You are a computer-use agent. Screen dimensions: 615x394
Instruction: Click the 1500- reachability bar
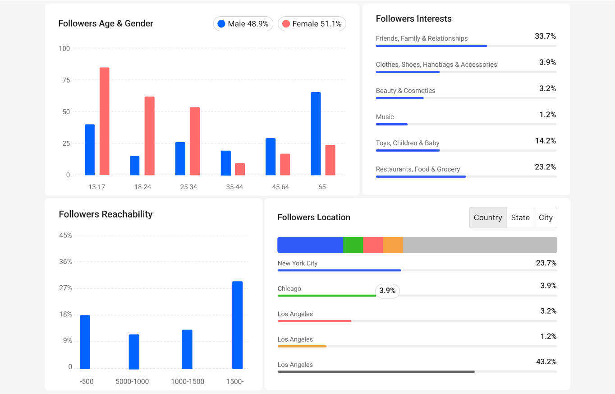click(238, 325)
